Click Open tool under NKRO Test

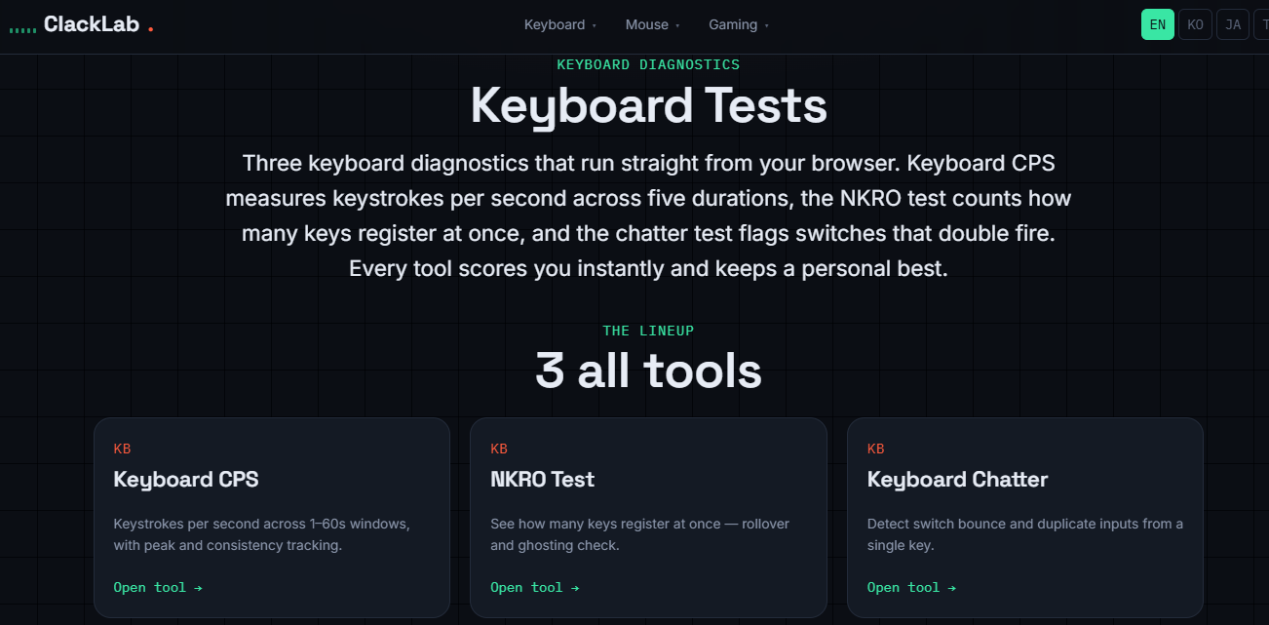[534, 587]
